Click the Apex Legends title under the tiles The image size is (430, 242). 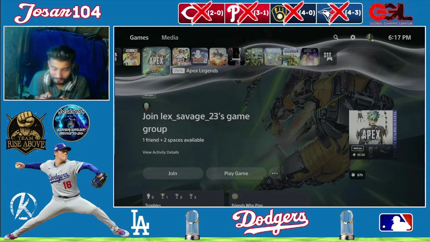[202, 71]
